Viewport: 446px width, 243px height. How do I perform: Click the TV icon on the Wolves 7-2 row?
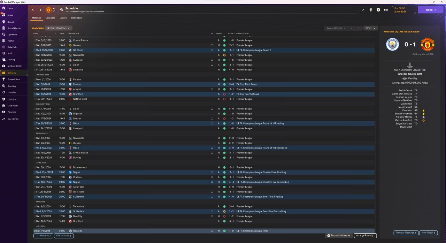(x=212, y=45)
